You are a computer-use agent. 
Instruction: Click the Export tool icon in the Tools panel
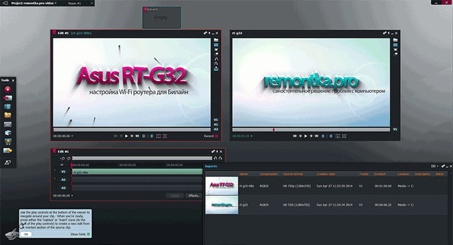click(8, 151)
